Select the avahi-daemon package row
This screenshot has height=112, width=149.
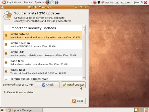click(43, 45)
